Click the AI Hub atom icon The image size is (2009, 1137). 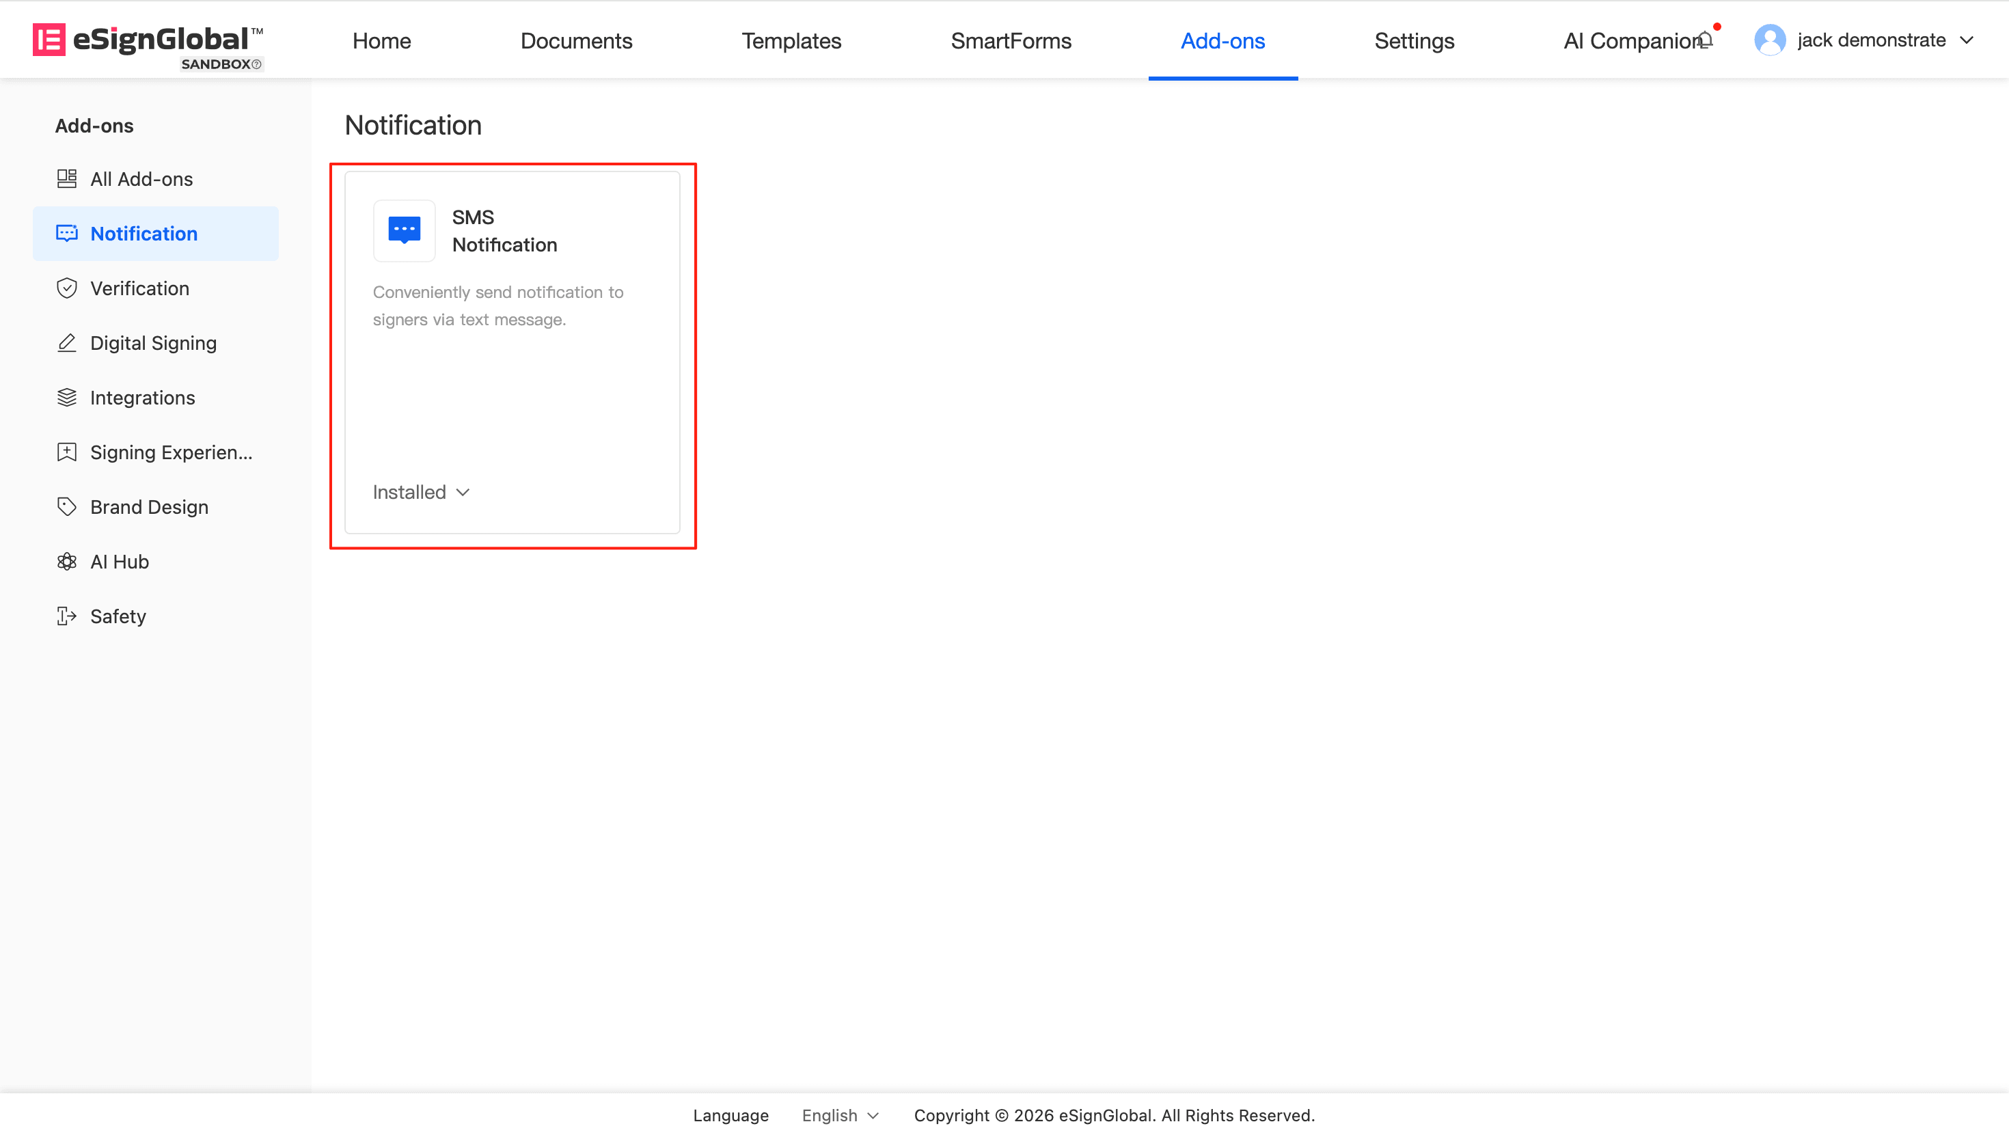tap(67, 562)
